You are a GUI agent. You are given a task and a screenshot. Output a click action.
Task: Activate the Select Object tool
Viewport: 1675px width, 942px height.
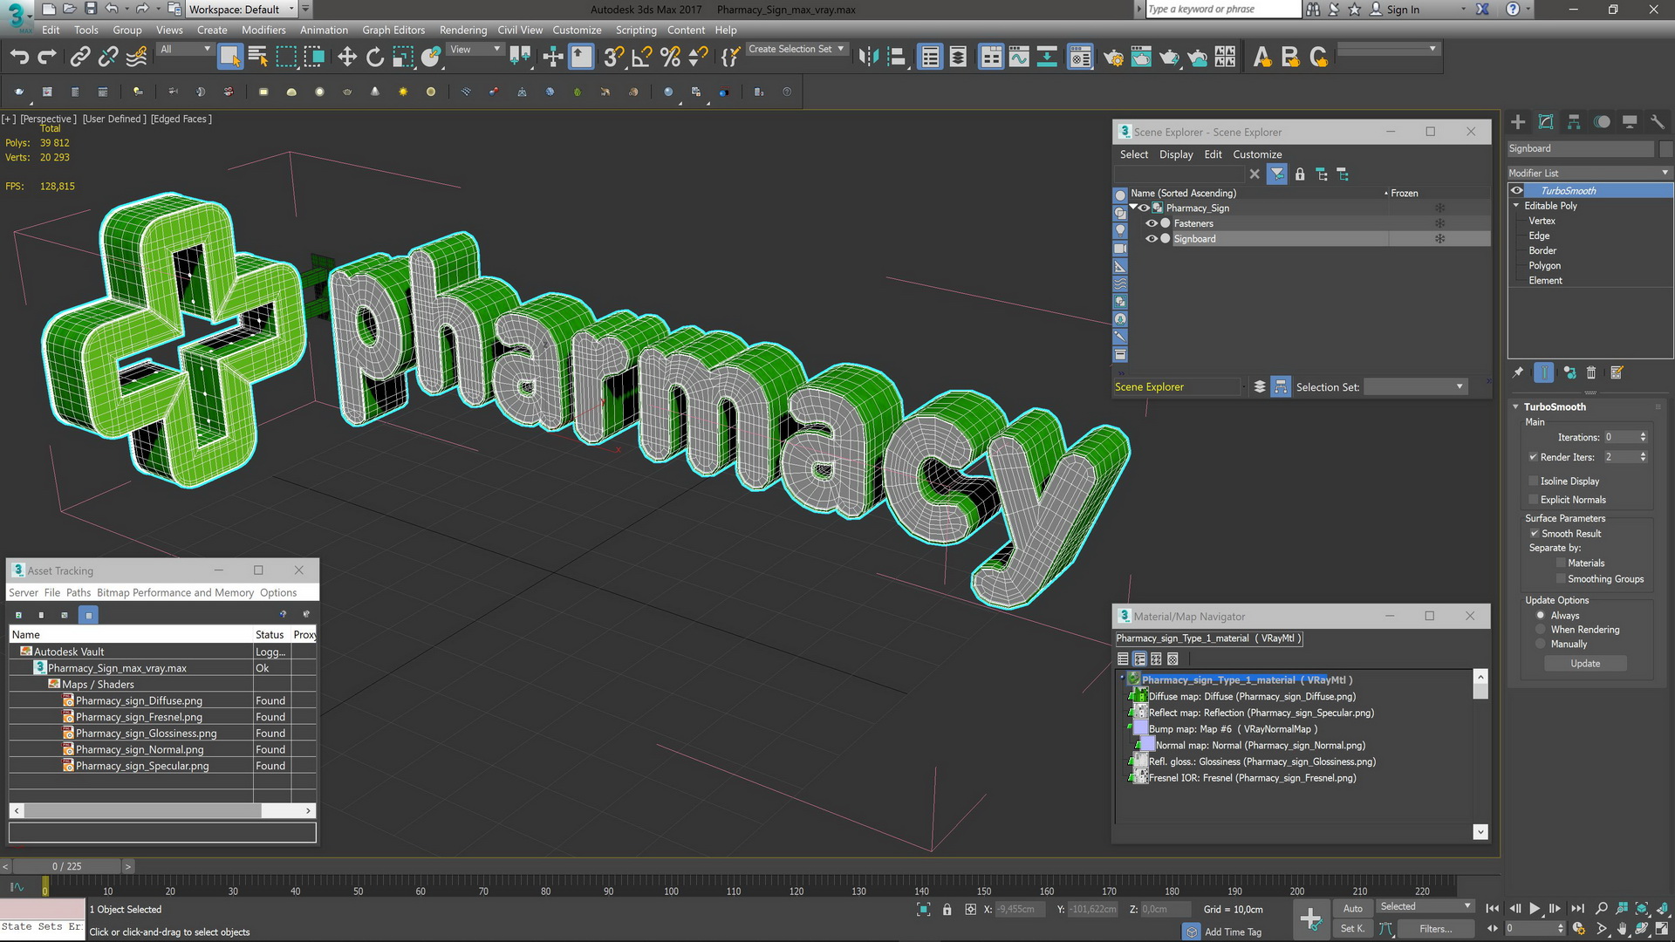click(229, 58)
